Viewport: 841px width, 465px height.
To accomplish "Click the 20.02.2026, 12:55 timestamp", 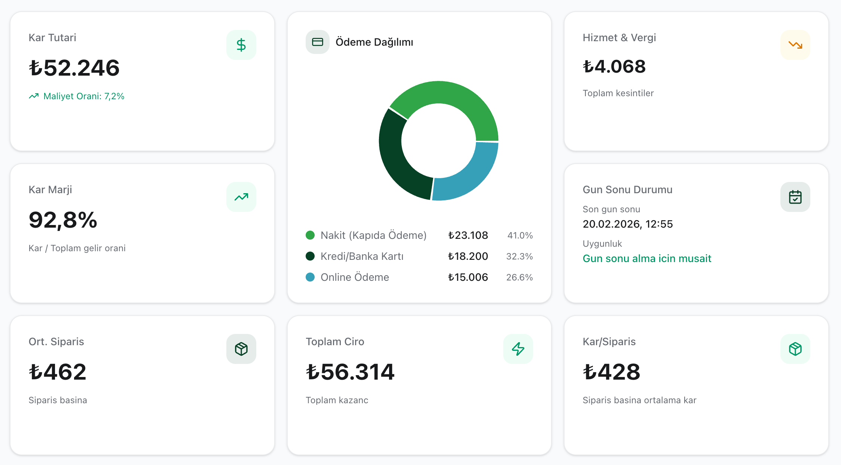I will coord(627,224).
